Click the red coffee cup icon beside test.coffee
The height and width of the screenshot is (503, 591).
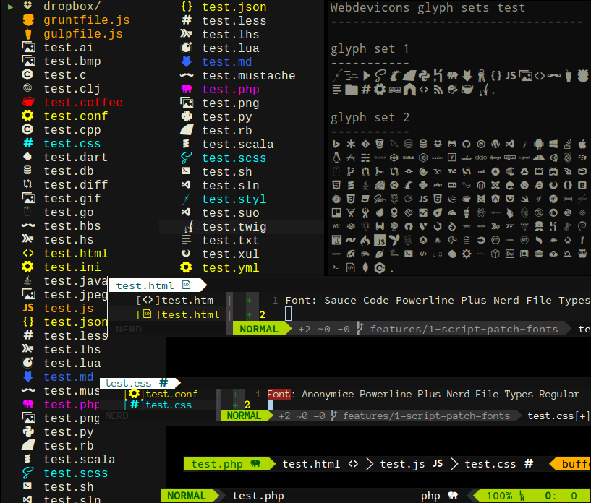click(28, 102)
